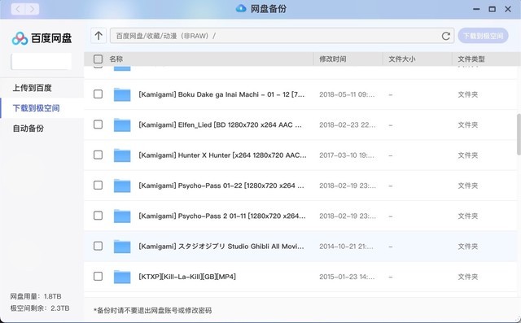Refresh the file list with reload icon

pos(446,36)
